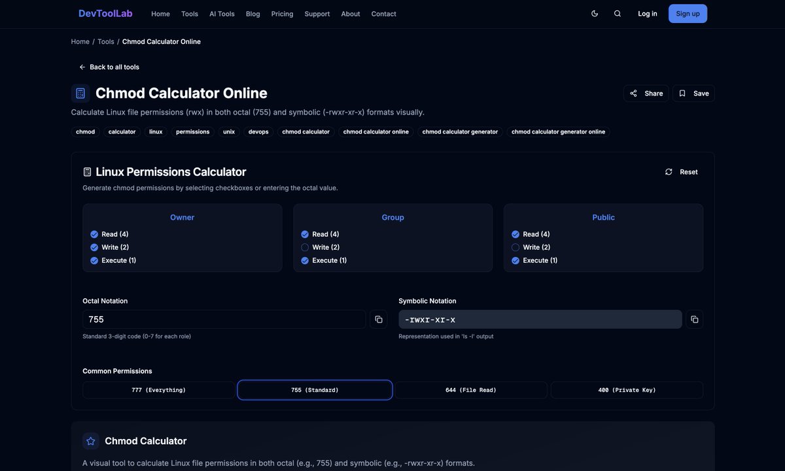Copy symbolic notation value icon
Screen dimensions: 785x471
coord(695,319)
